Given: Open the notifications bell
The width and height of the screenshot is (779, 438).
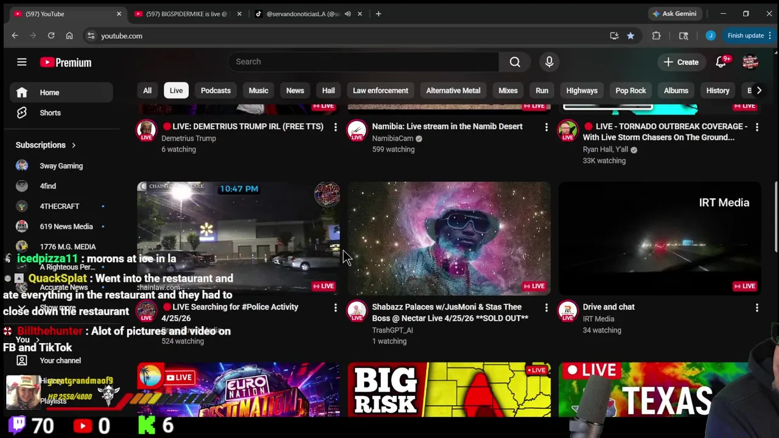Looking at the screenshot, I should (x=721, y=62).
